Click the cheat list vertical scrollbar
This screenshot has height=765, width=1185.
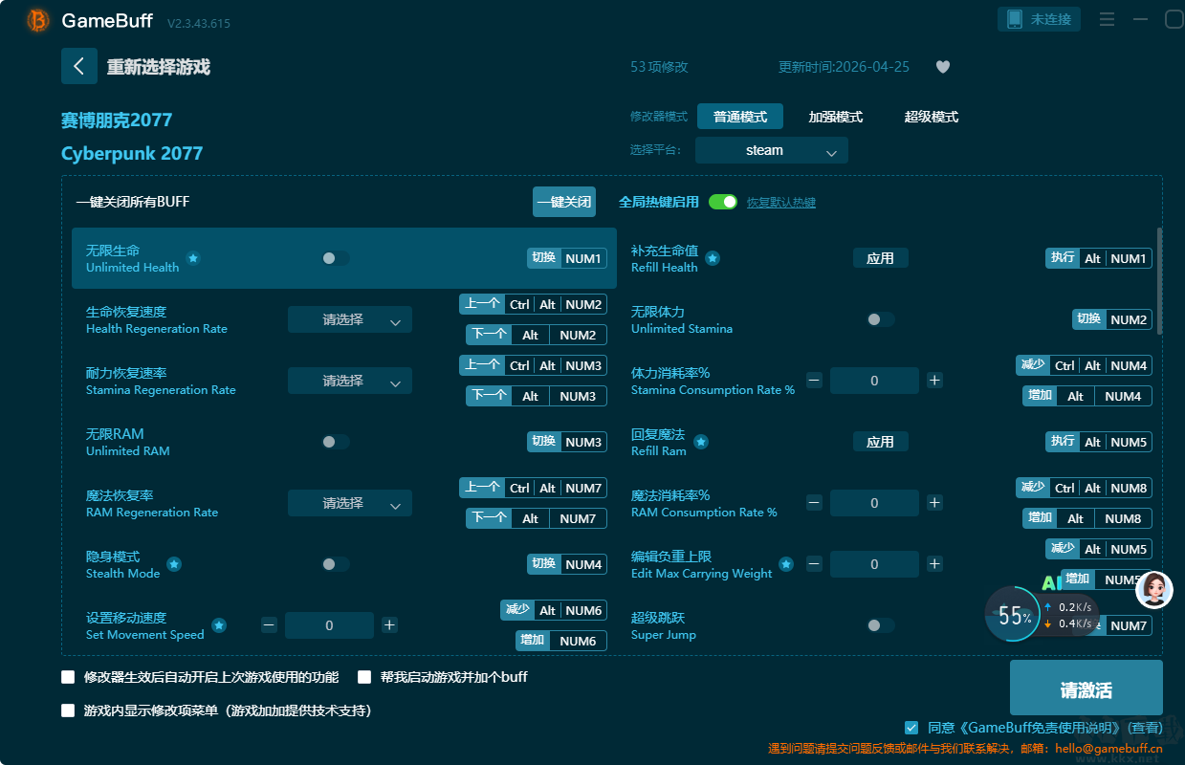(x=1160, y=280)
